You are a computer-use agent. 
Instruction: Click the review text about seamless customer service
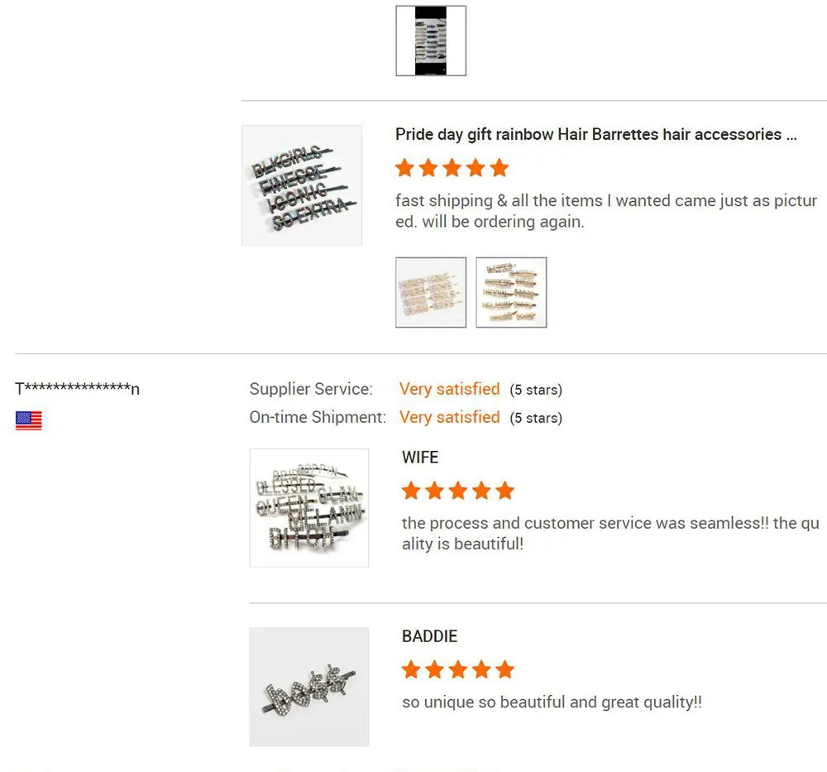coord(610,534)
